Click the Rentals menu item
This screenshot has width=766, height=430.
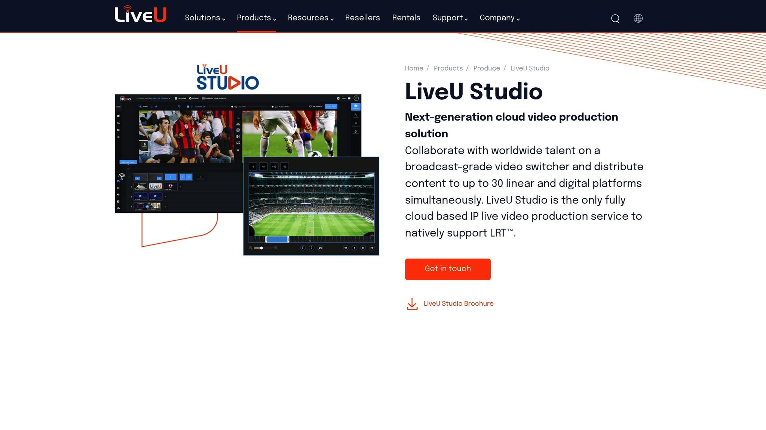pos(406,18)
